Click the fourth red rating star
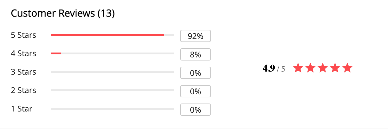The width and height of the screenshot is (388, 129). pos(335,68)
